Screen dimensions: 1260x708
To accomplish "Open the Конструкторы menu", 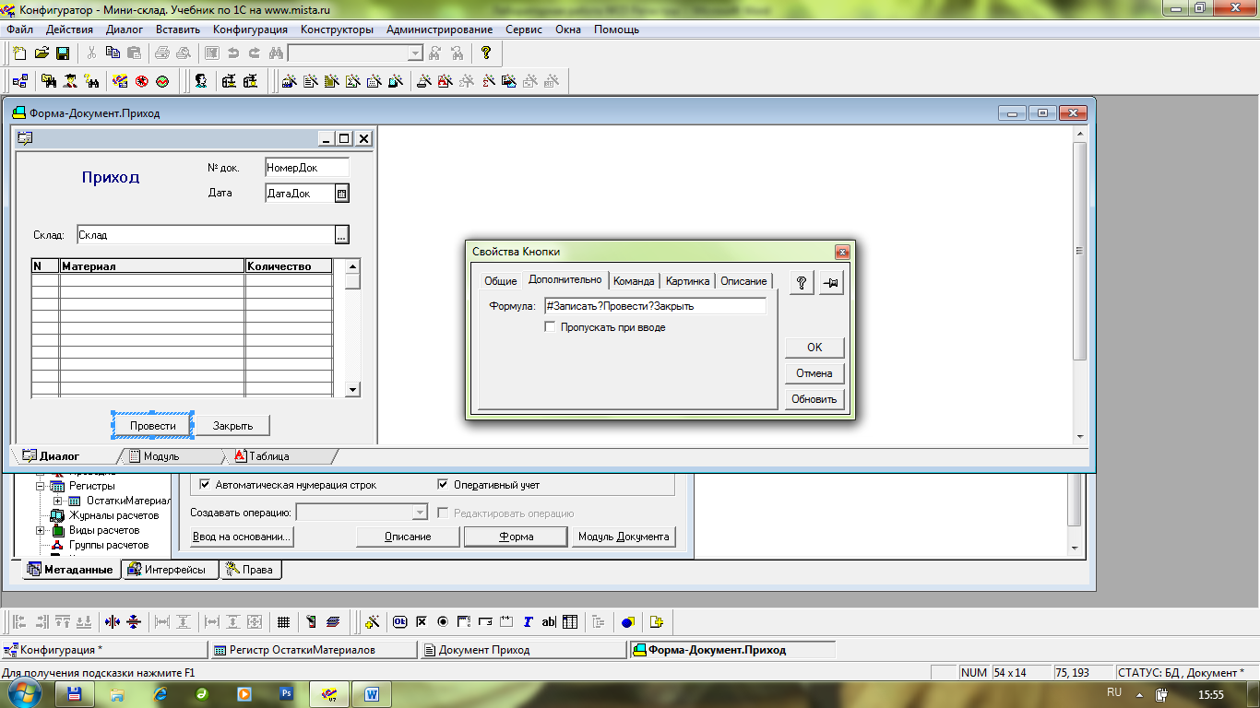I will pos(337,29).
